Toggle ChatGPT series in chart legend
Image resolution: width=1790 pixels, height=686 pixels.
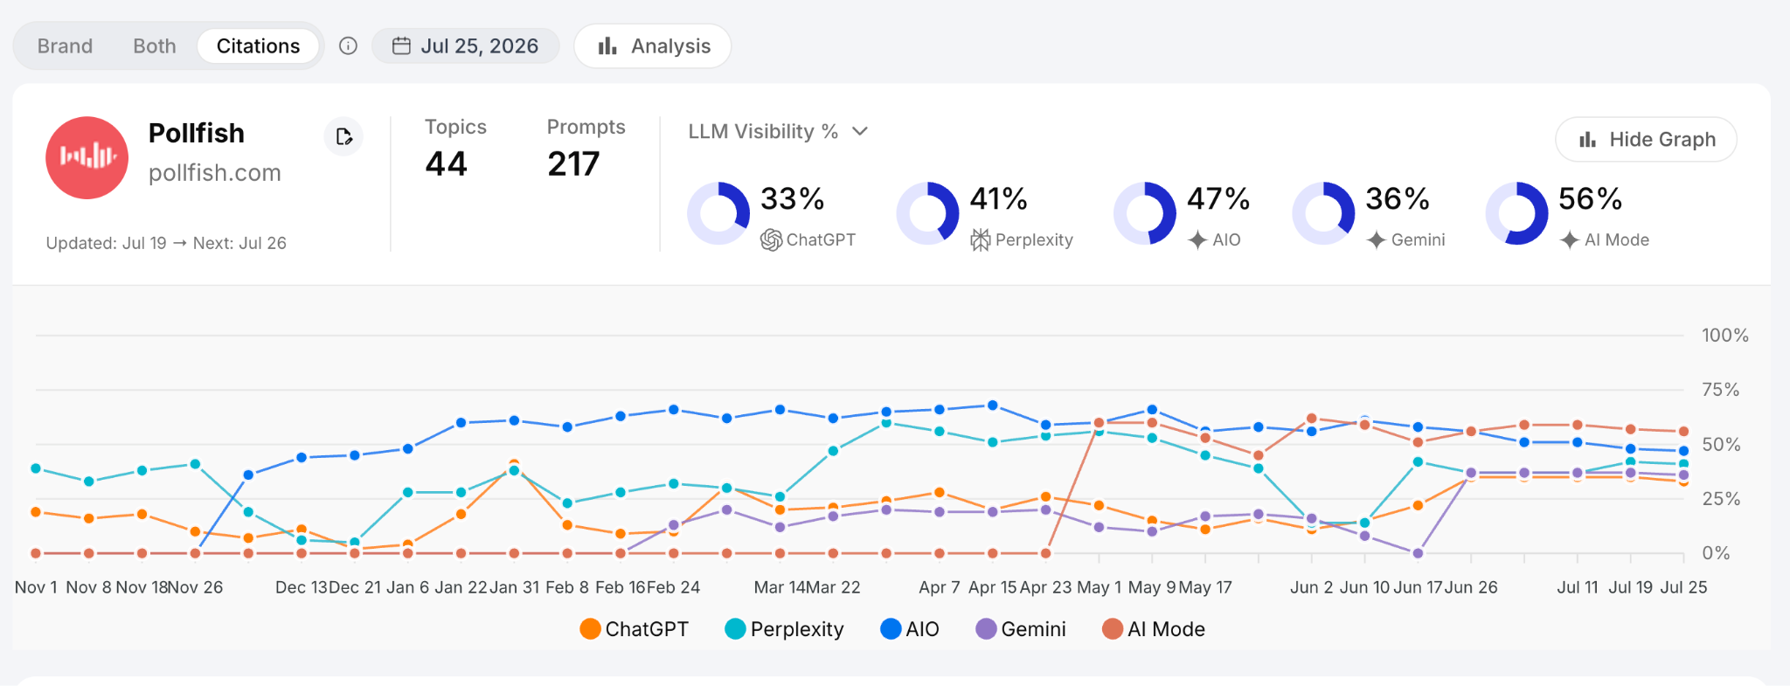(x=635, y=629)
